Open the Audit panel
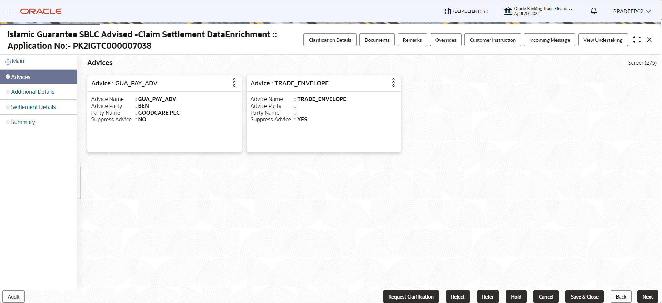662x303 pixels. pyautogui.click(x=14, y=296)
